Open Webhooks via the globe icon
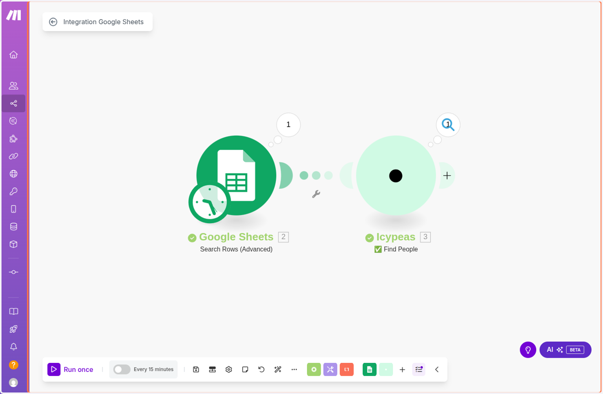Viewport: 603px width, 394px height. [14, 174]
